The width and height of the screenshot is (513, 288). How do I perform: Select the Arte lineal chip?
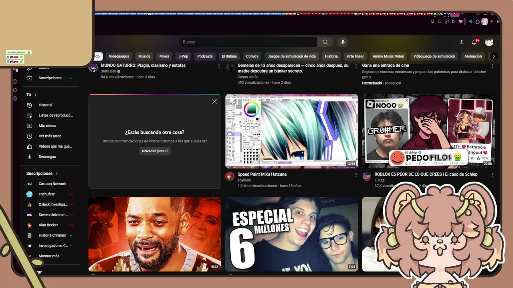coord(355,56)
